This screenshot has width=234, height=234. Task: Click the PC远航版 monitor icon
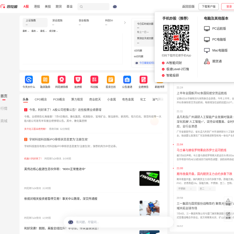coord(207,28)
